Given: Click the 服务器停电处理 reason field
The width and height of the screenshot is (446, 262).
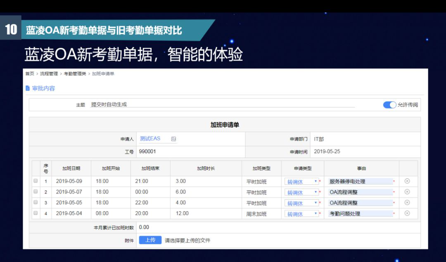Looking at the screenshot, I should coord(360,181).
